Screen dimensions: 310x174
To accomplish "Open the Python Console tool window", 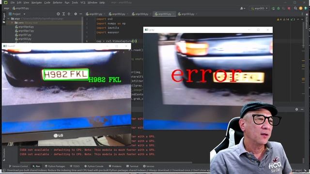I will pyautogui.click(x=94, y=166).
